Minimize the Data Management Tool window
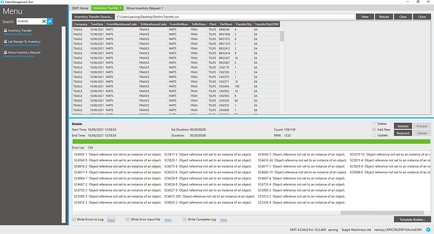The image size is (434, 234). click(408, 2)
